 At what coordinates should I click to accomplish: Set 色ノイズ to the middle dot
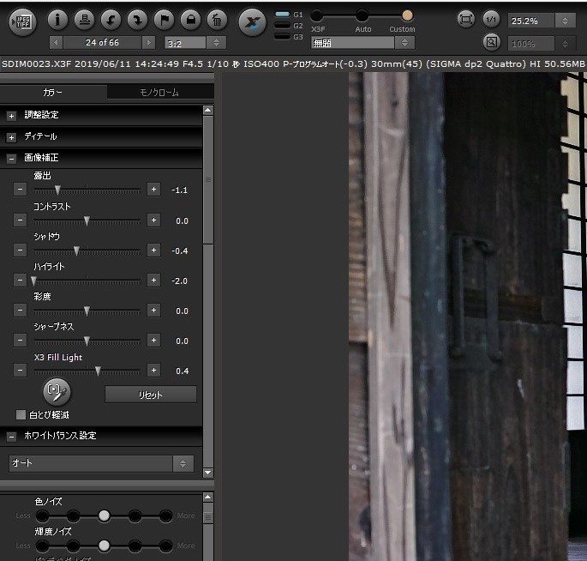(x=104, y=516)
